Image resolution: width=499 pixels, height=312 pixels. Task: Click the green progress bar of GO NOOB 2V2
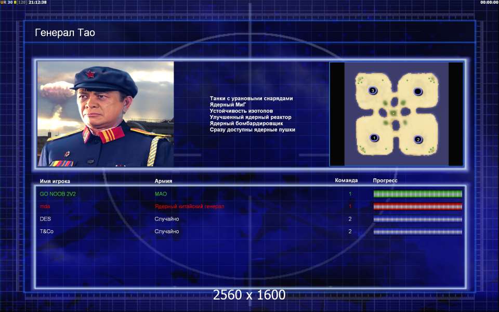point(417,194)
